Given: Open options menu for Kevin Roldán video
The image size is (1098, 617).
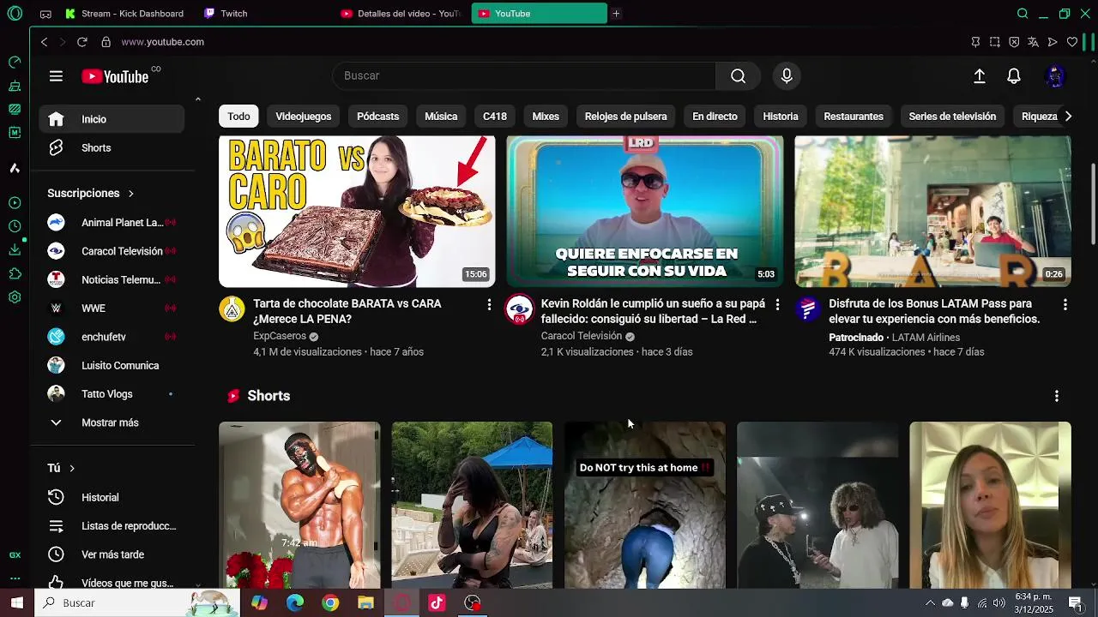Looking at the screenshot, I should tap(778, 304).
